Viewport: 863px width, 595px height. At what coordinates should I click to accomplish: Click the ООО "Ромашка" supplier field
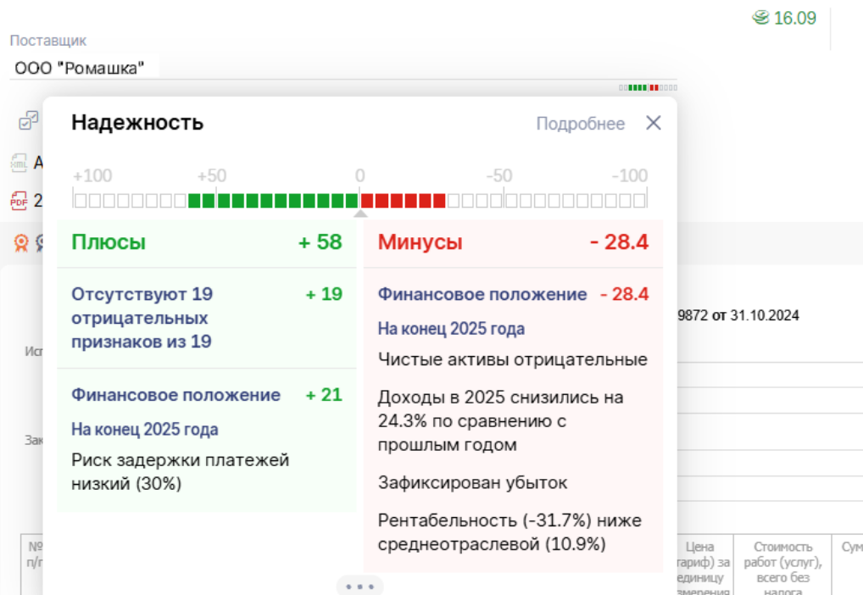pyautogui.click(x=342, y=69)
